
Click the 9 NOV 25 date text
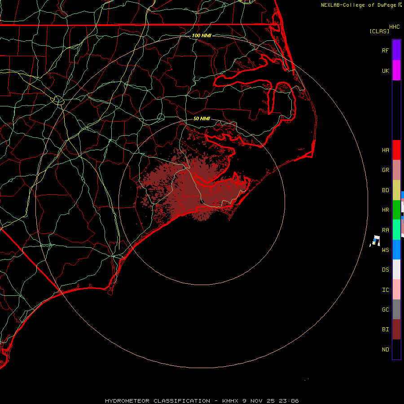[259, 401]
